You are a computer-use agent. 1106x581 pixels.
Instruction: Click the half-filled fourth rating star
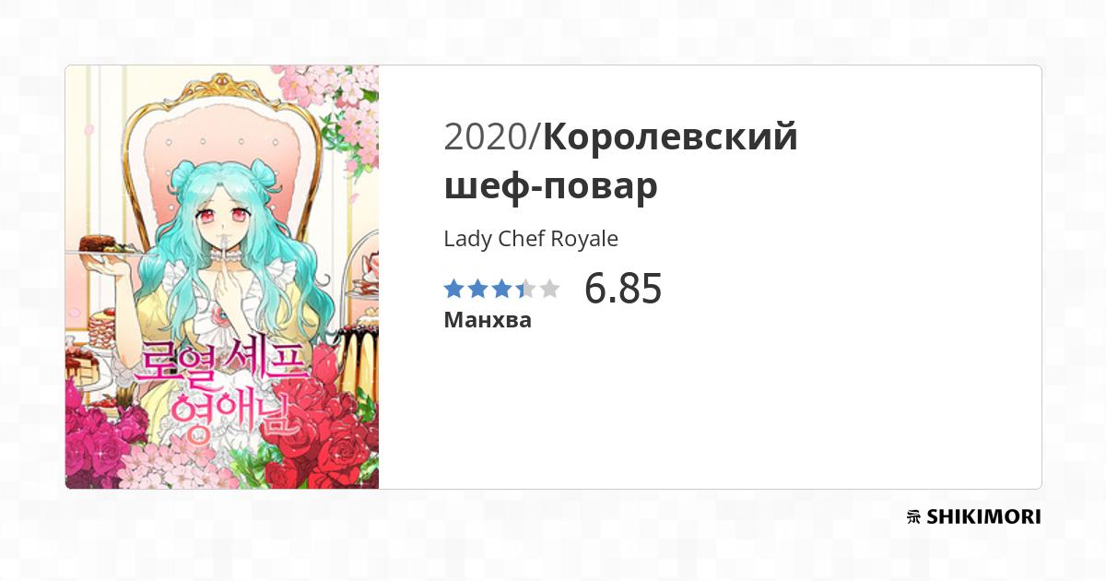[525, 289]
